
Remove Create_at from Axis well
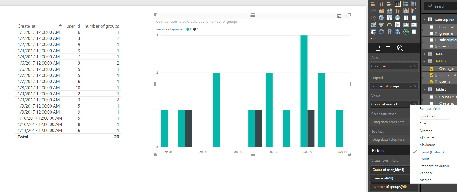tap(415, 66)
